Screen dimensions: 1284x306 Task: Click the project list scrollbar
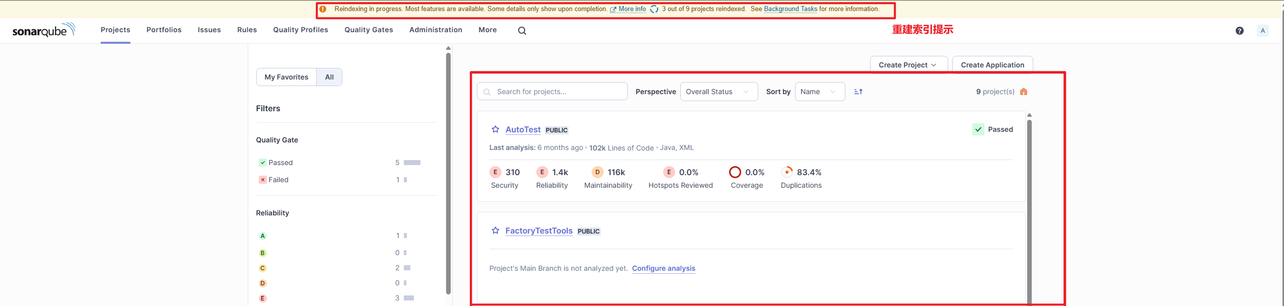1029,211
